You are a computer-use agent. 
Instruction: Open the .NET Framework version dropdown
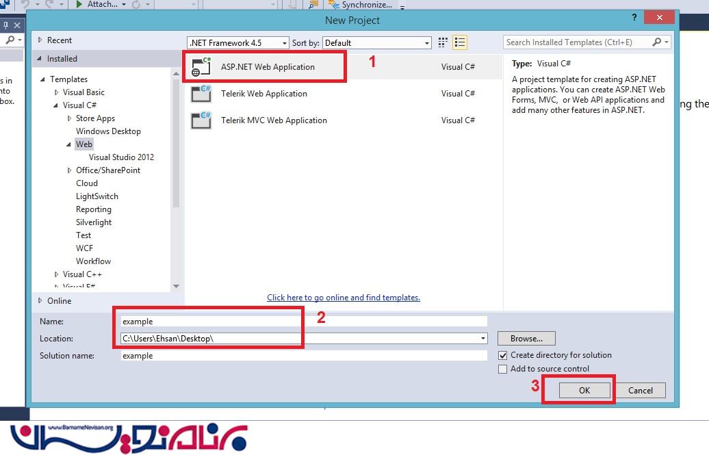click(x=284, y=43)
